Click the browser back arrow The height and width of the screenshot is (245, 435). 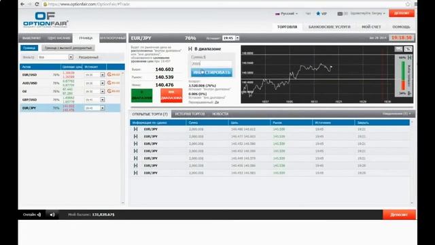click(x=22, y=4)
